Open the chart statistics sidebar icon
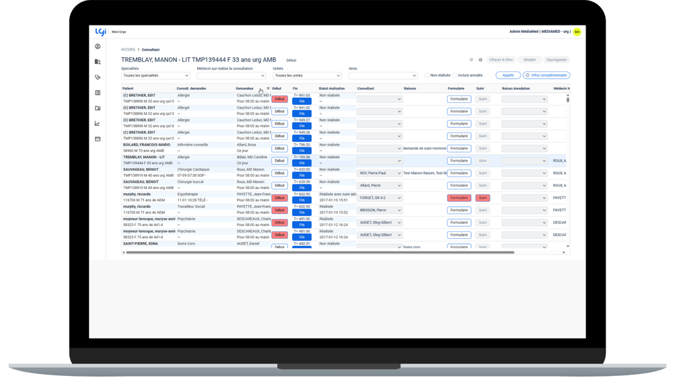 tap(98, 124)
